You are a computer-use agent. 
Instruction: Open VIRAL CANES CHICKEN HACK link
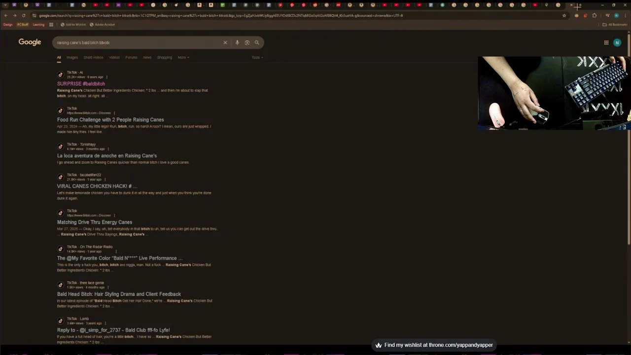coord(97,186)
